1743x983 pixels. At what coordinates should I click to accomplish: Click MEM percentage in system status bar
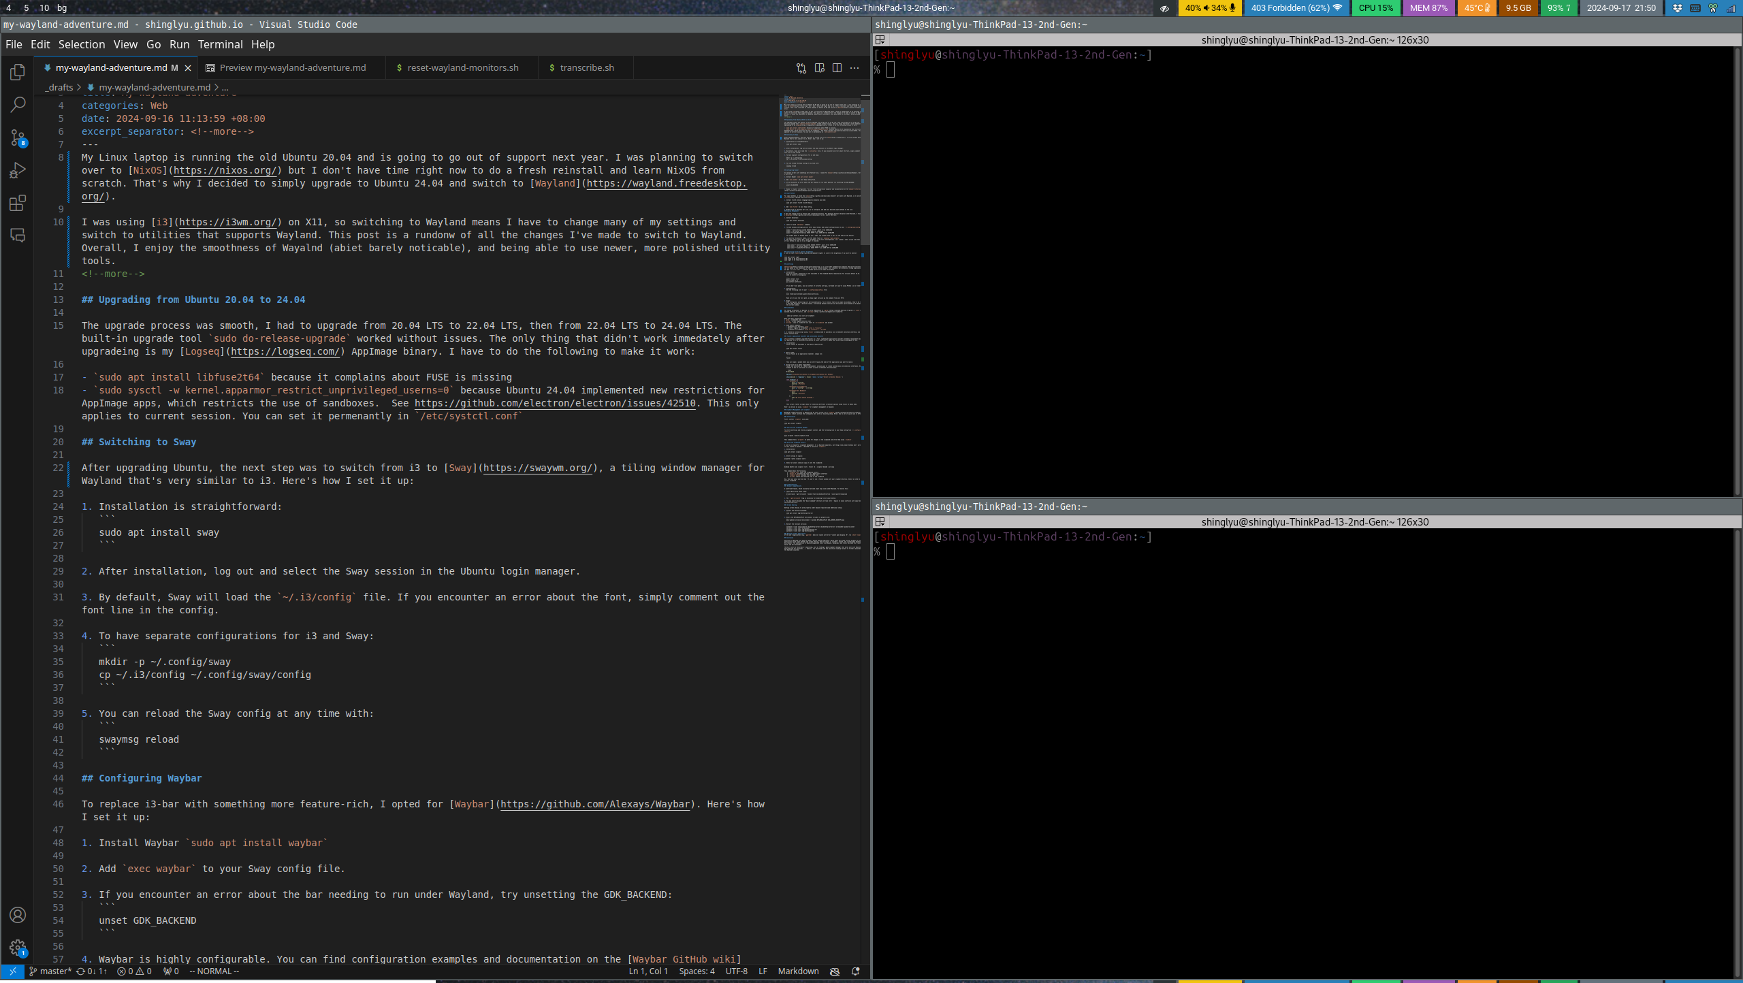(x=1427, y=8)
